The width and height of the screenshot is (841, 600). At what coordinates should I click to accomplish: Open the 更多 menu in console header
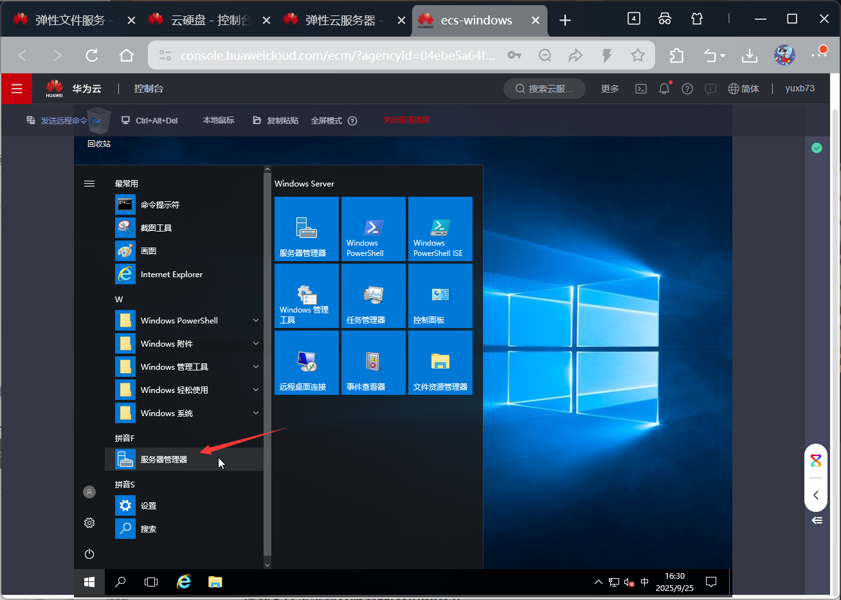[x=610, y=89]
